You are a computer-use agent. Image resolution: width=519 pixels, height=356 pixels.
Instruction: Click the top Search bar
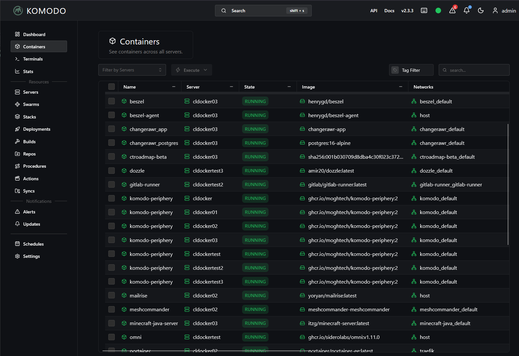tap(263, 11)
